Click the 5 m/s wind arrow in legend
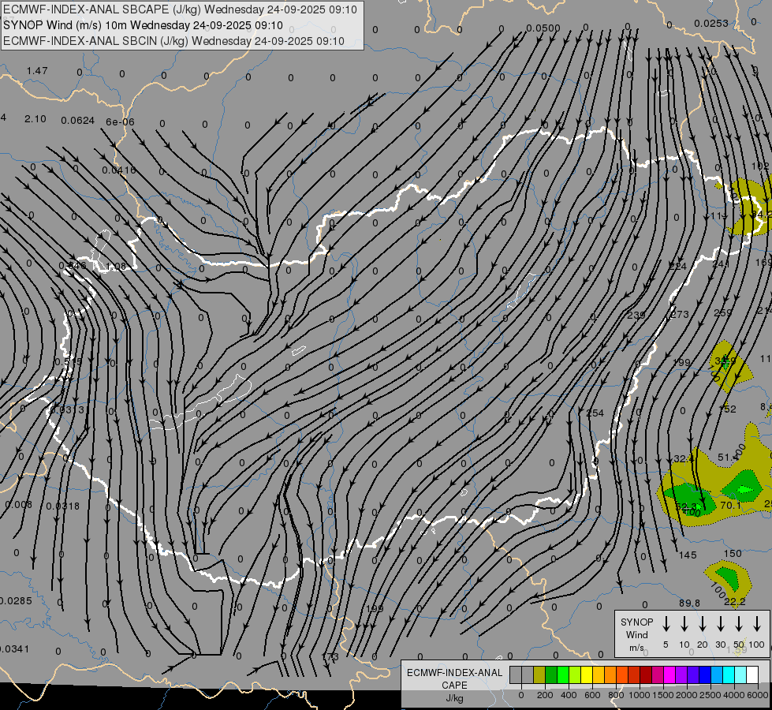This screenshot has width=772, height=710. click(666, 624)
